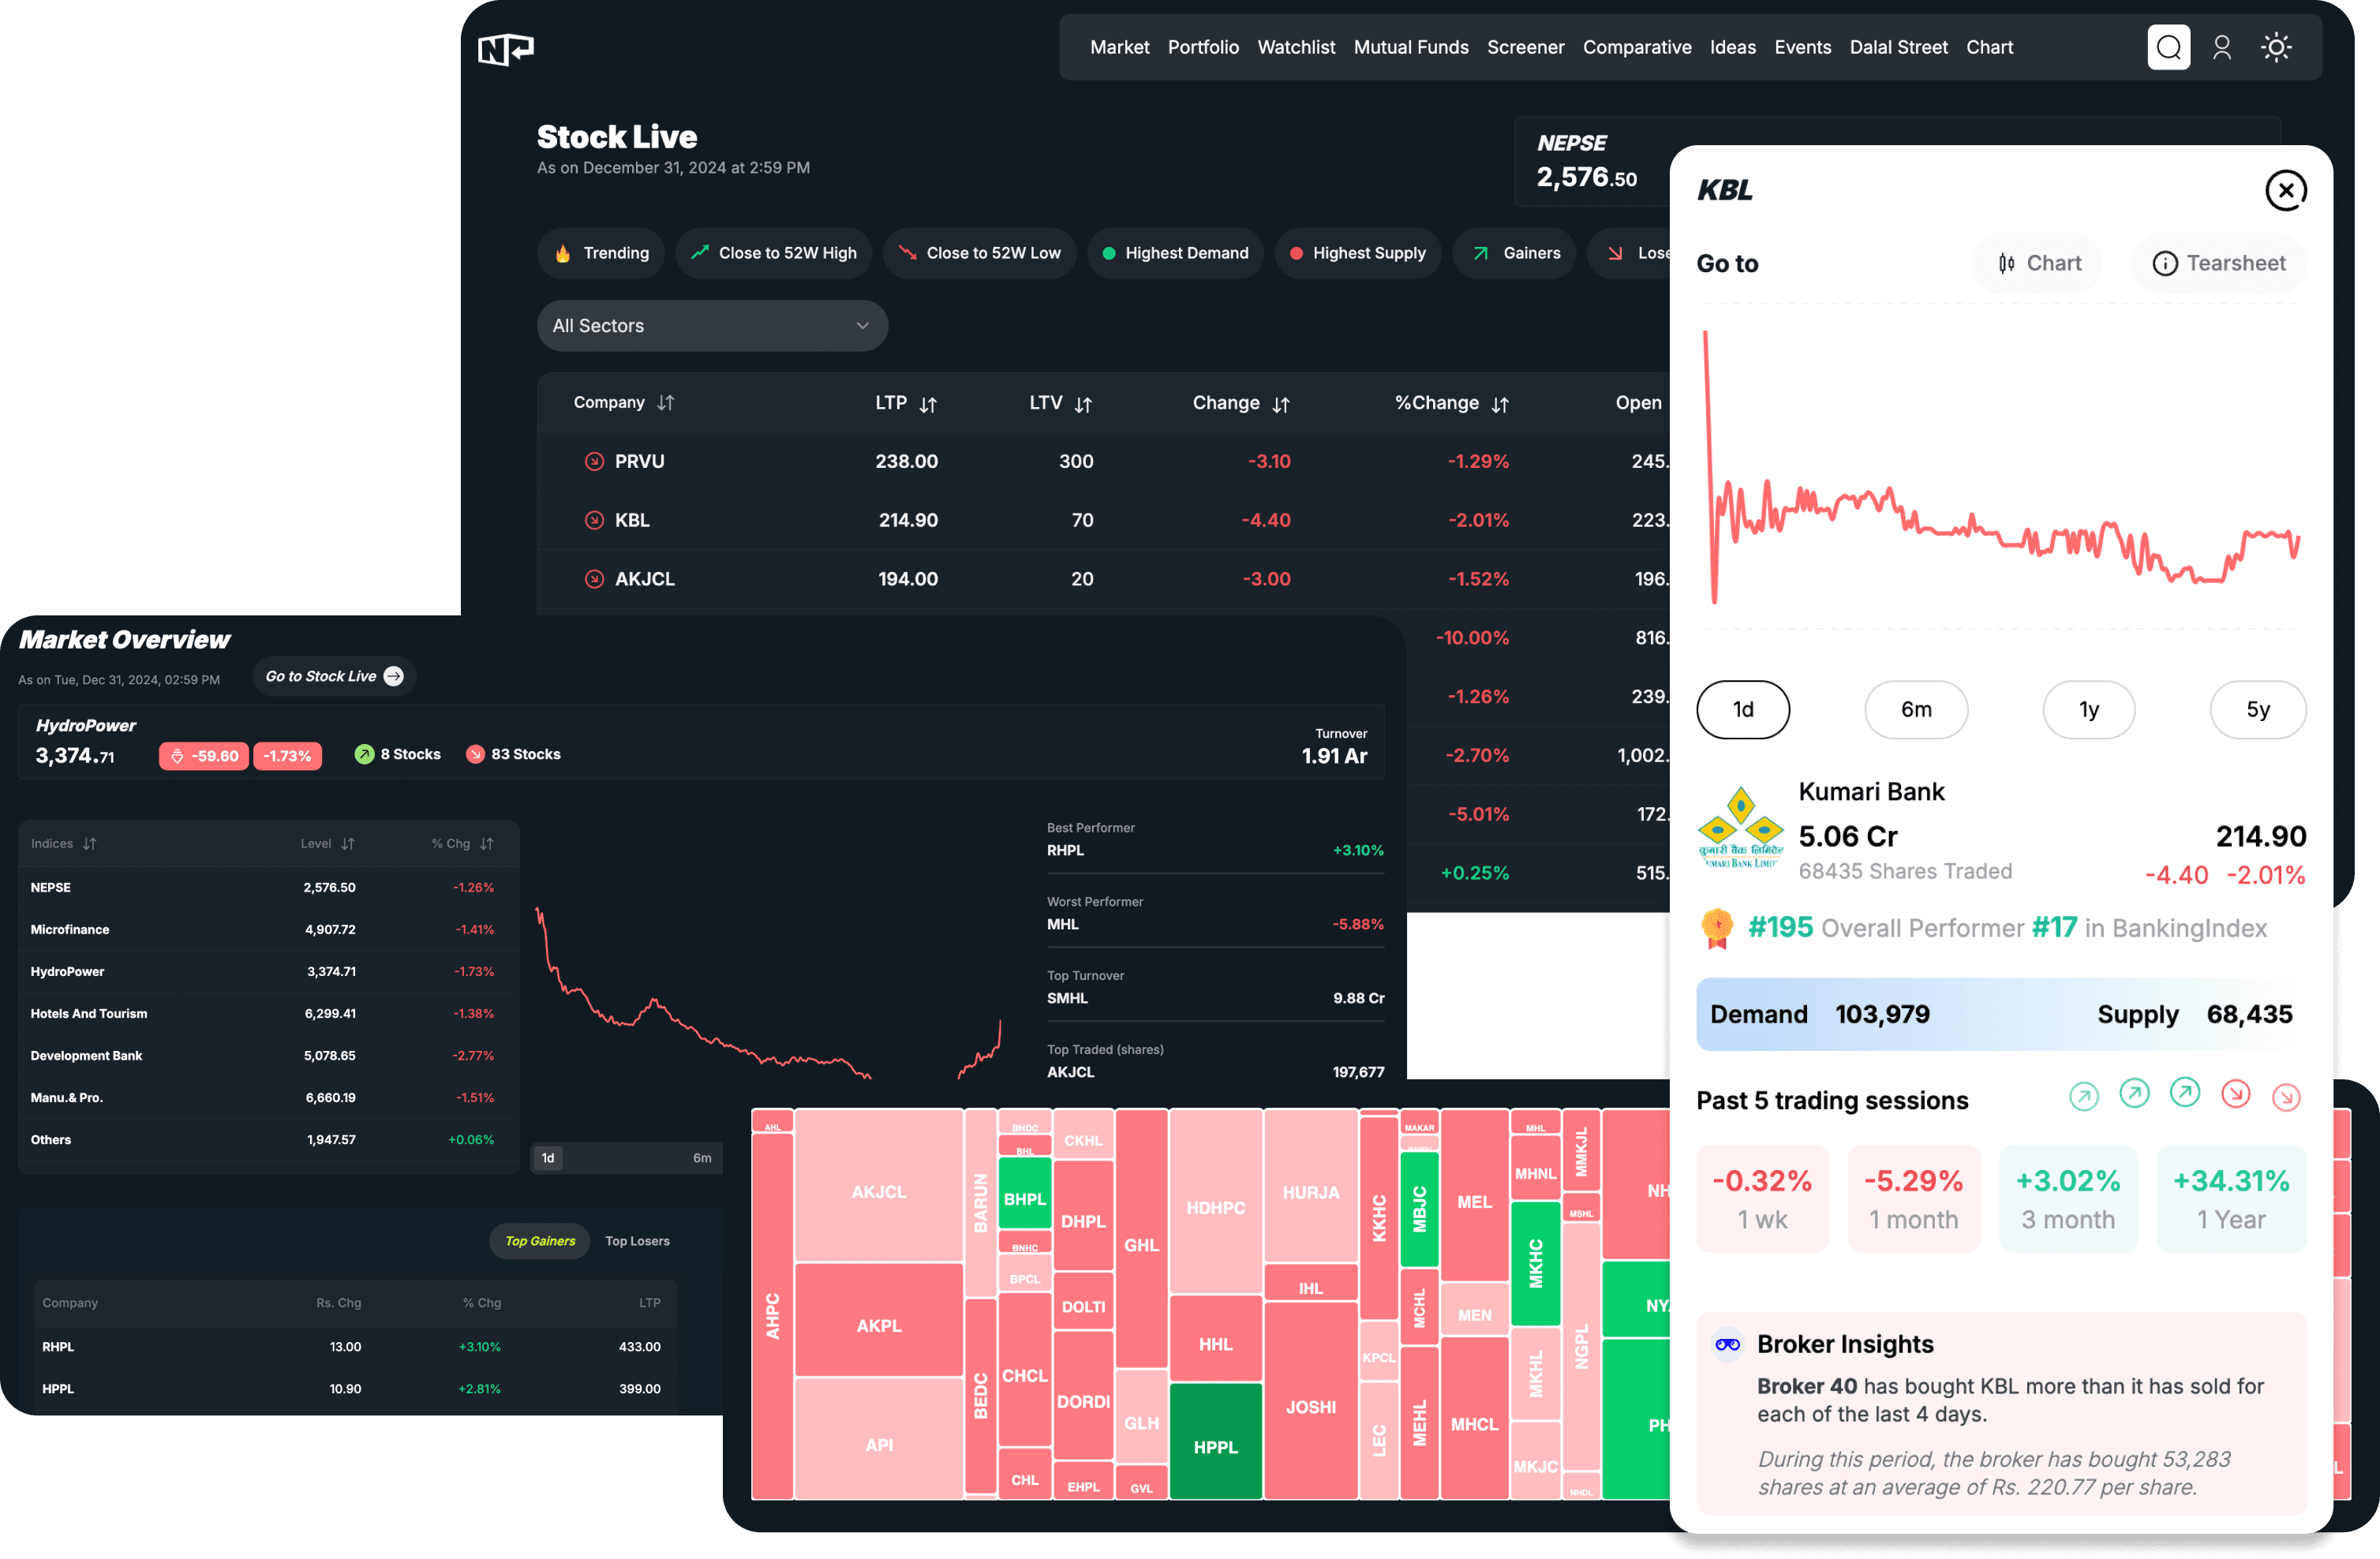Sort Market Overview % Chg column
The image size is (2380, 1559).
(x=487, y=844)
